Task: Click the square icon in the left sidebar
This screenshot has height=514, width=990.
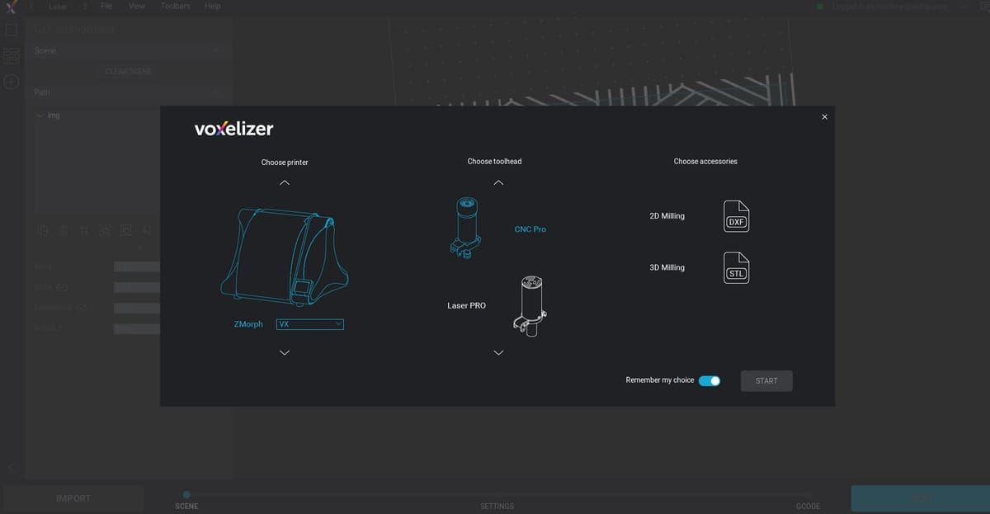Action: (x=12, y=30)
